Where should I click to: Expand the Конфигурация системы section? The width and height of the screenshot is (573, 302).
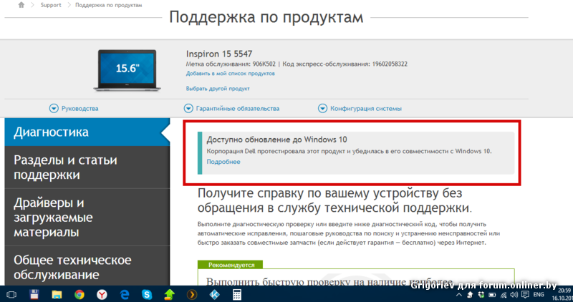360,109
